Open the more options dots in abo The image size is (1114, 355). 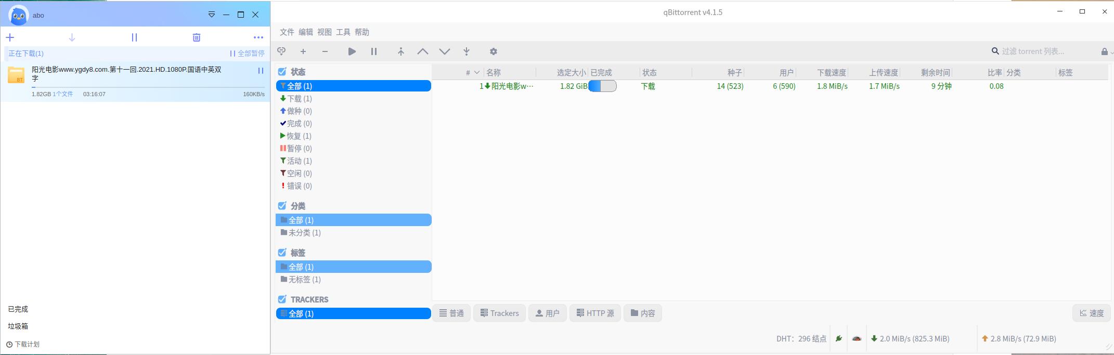pos(258,37)
